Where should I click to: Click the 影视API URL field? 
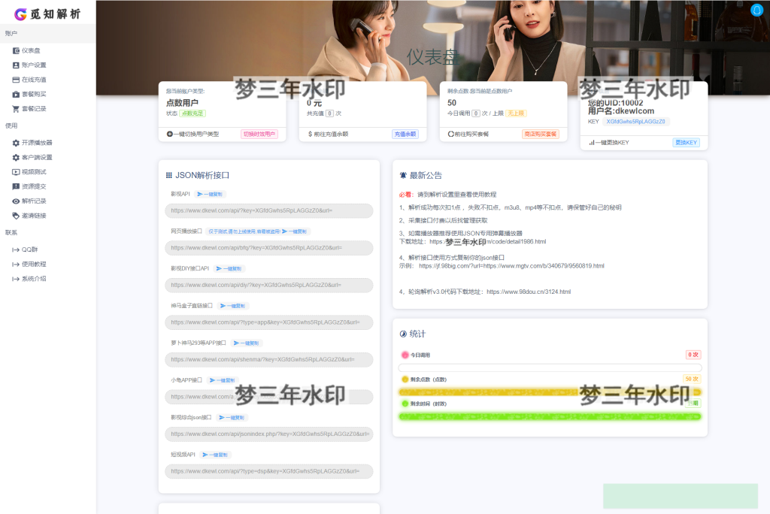click(x=269, y=210)
